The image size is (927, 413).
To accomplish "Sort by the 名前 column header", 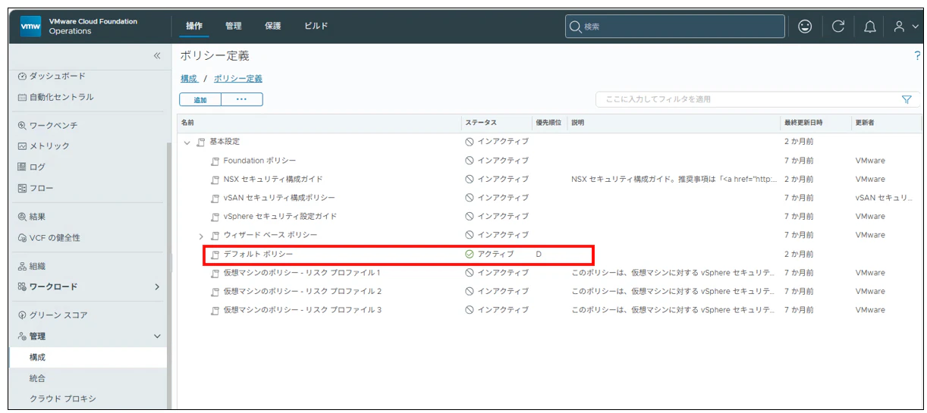I will (319, 122).
